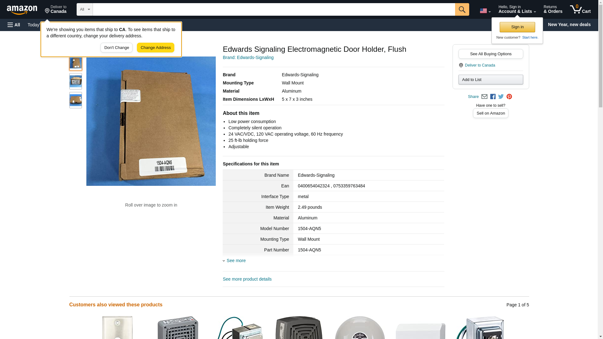603x339 pixels.
Task: Share on Facebook icon
Action: point(493,97)
